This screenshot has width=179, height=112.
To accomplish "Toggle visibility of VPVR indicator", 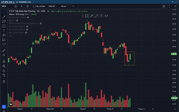I will tap(40, 23).
